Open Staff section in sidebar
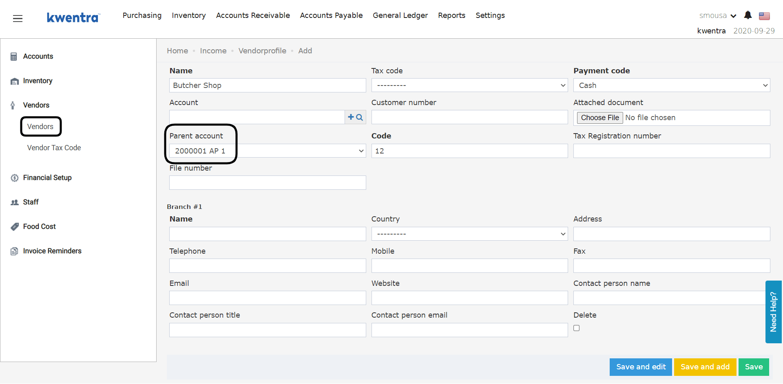783x384 pixels. tap(31, 202)
